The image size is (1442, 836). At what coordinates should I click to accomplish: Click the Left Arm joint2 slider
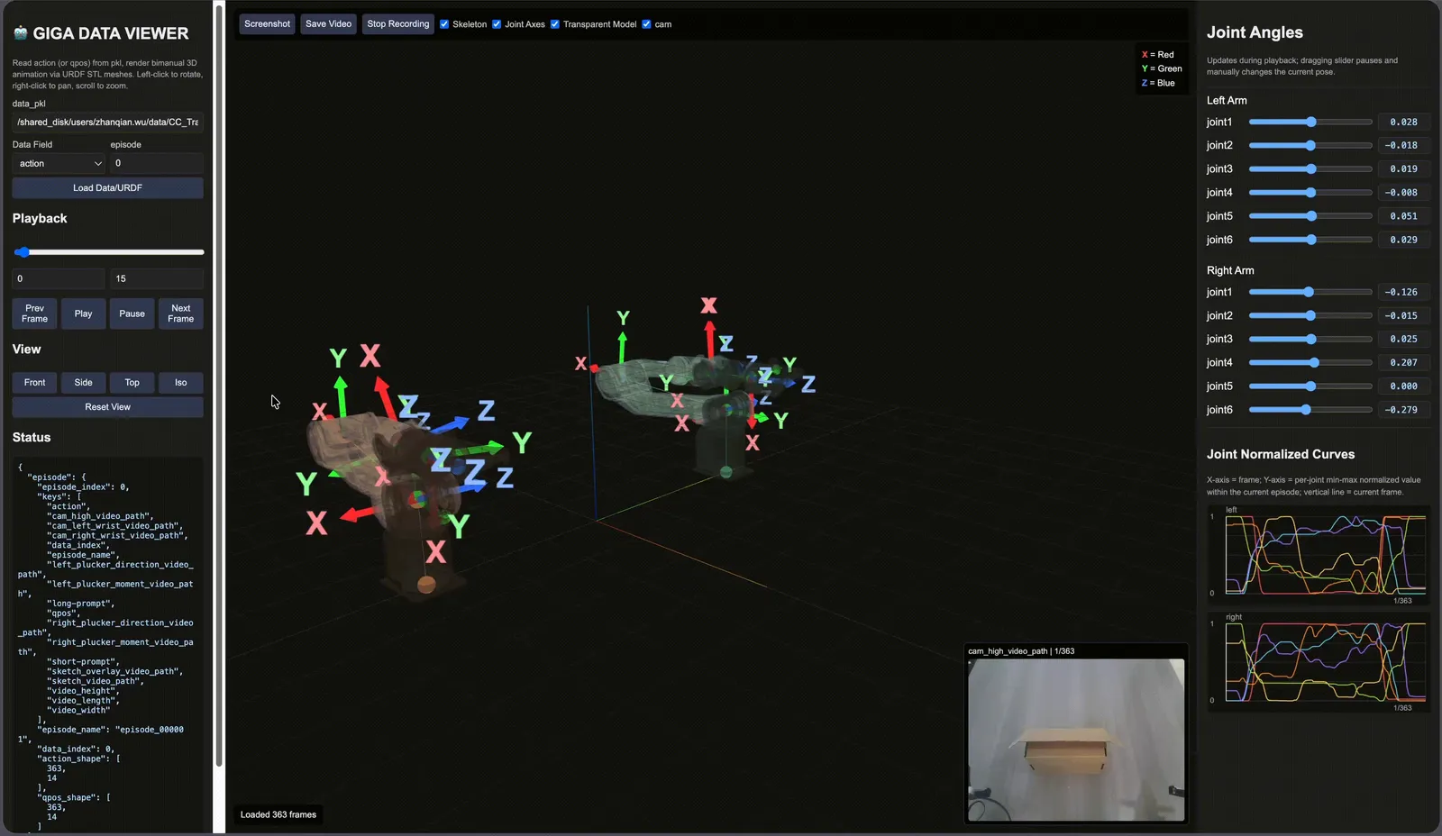pyautogui.click(x=1310, y=145)
